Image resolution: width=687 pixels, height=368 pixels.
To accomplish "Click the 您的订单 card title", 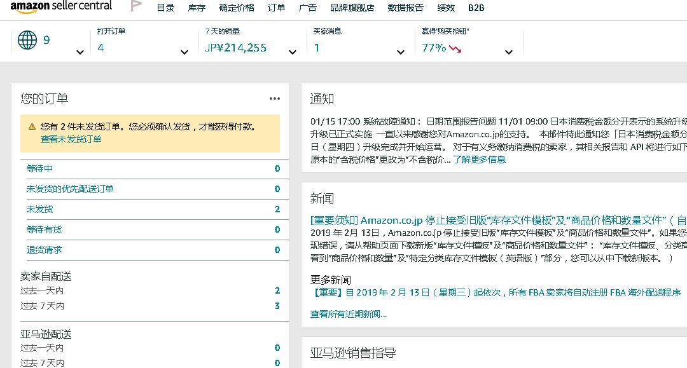I will 45,99.
